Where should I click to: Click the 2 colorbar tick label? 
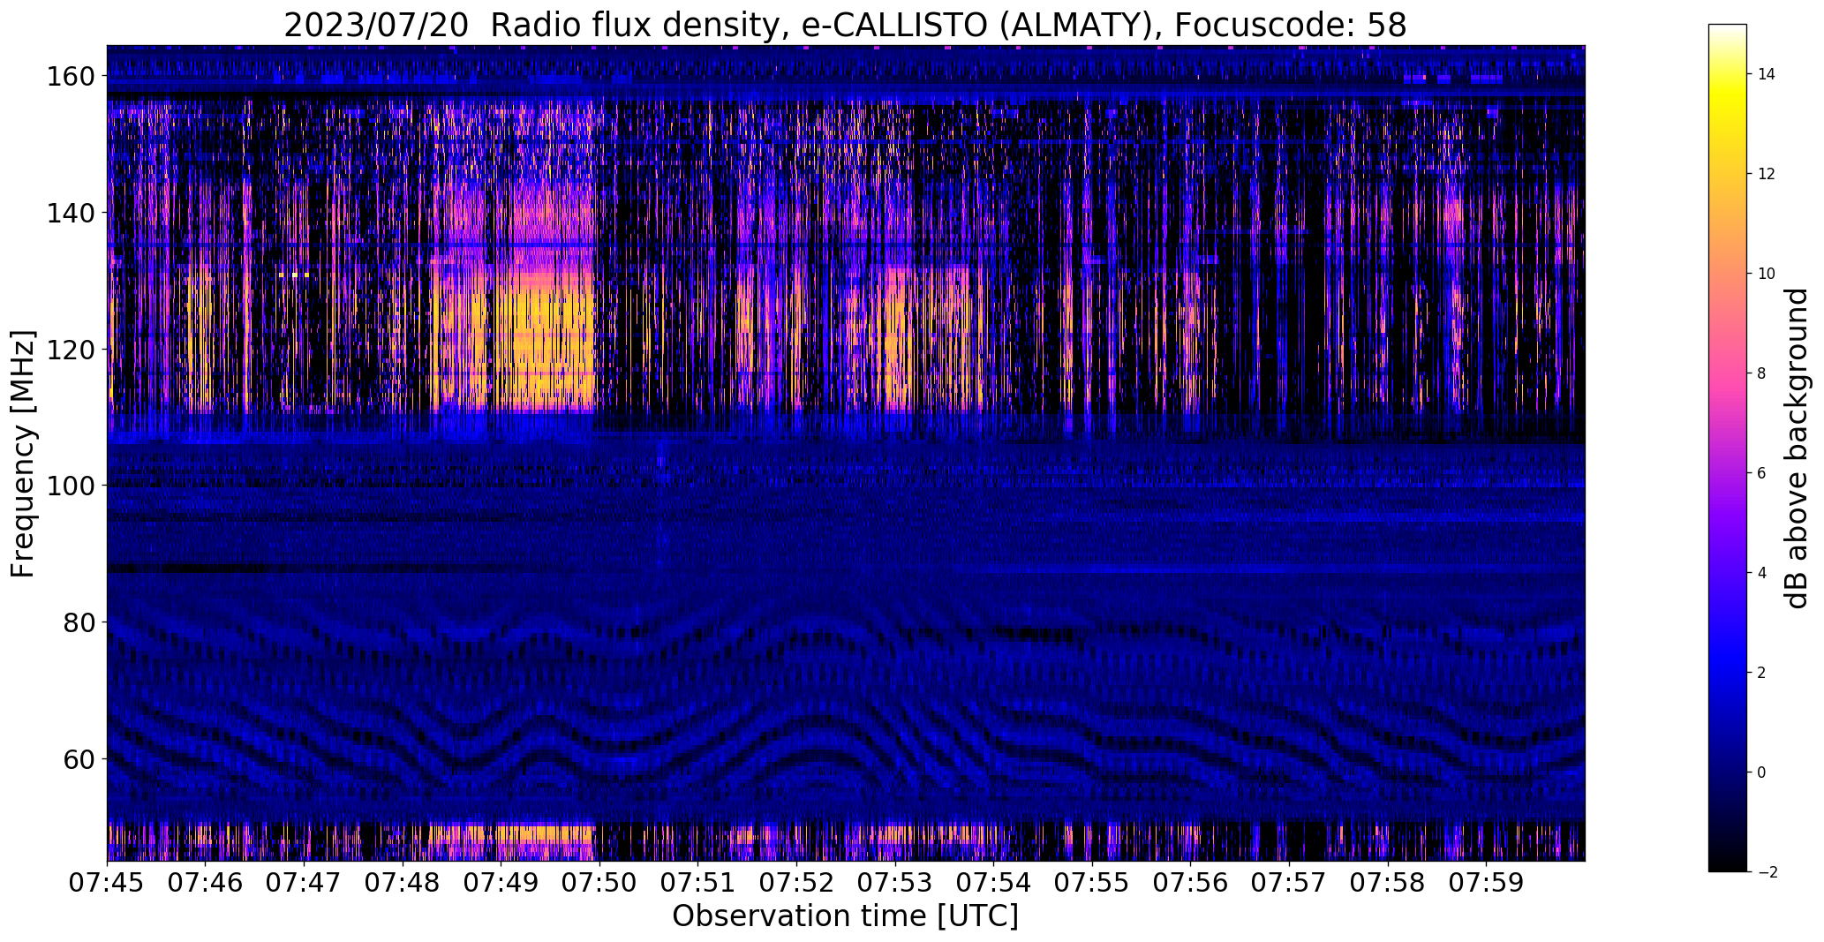coord(1762,673)
